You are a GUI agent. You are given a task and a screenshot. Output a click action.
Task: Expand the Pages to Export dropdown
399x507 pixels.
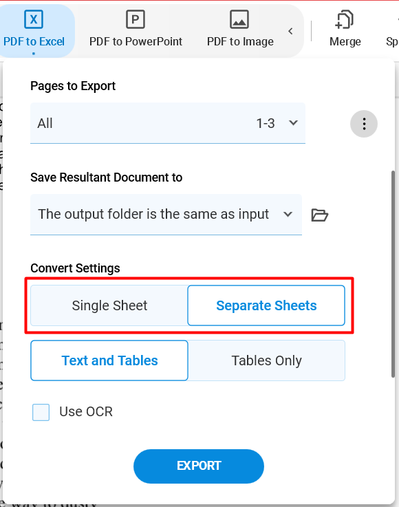tap(167, 123)
